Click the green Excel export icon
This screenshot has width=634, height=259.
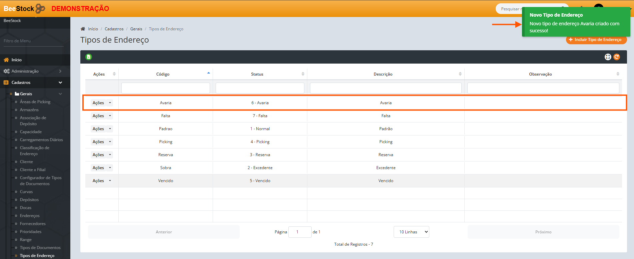pos(89,57)
